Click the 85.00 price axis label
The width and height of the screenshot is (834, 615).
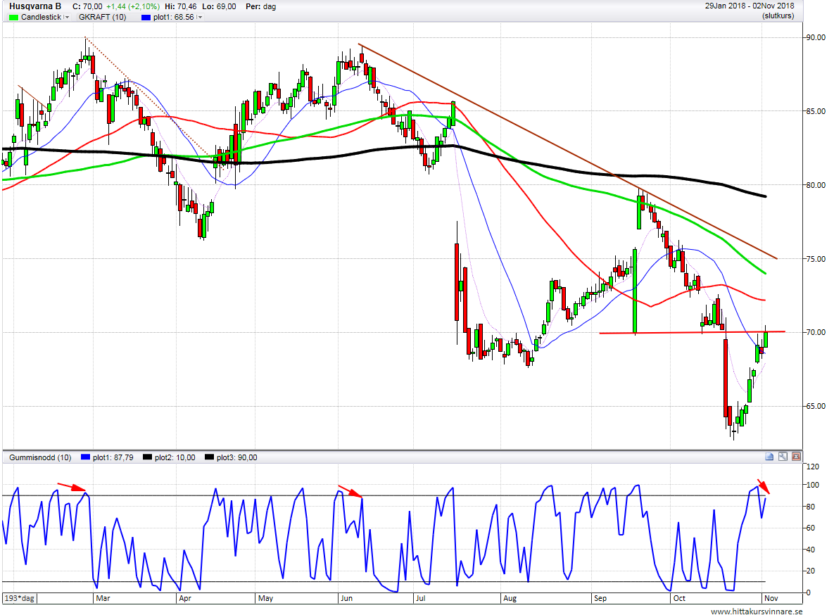pos(816,111)
